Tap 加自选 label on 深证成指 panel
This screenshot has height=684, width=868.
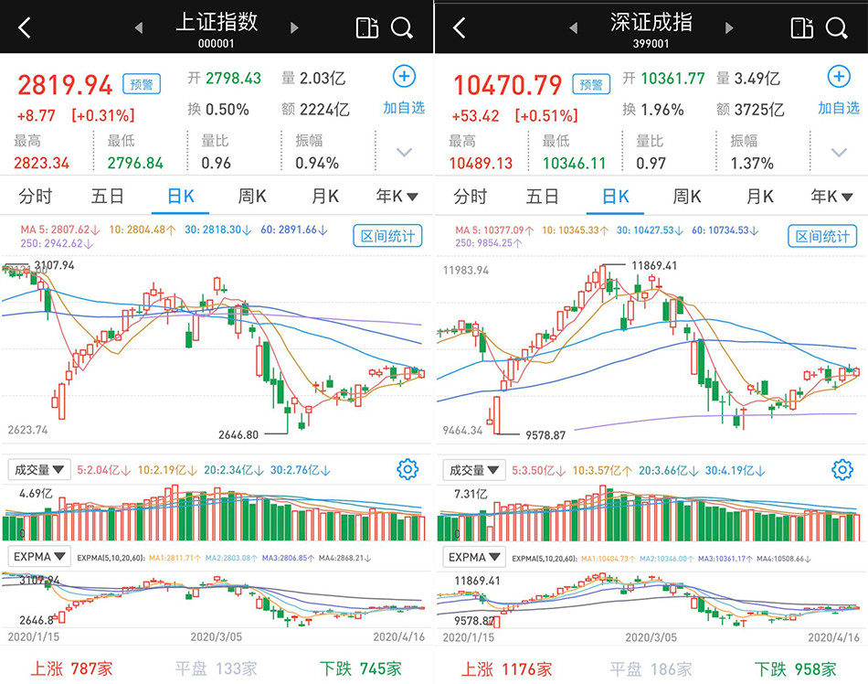839,107
